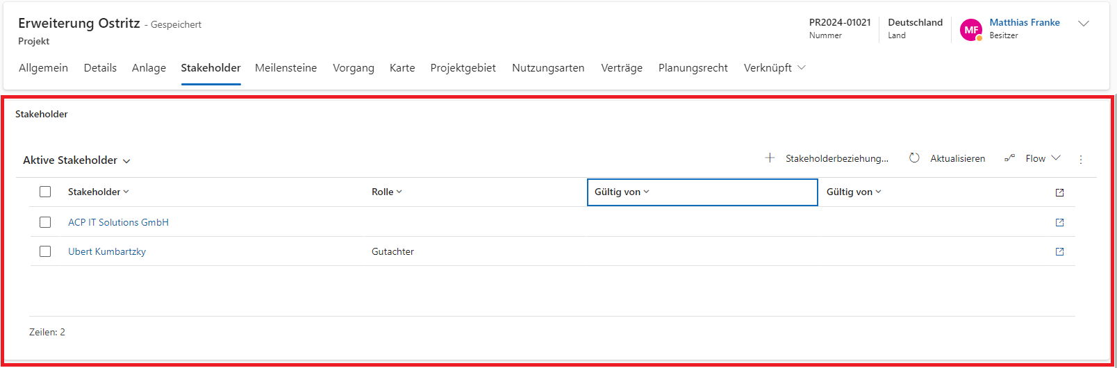Expand the header chevron next to Besitzer
Viewport: 1117px width, 368px height.
coord(1083,24)
